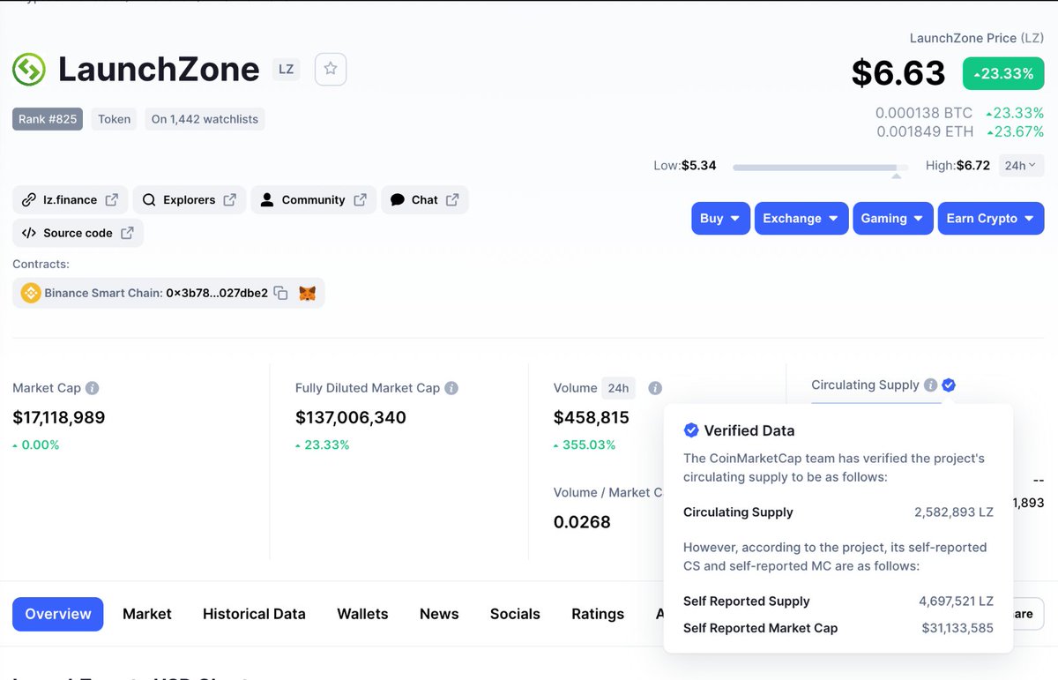Click the 0.0268 volume ratio value

pyautogui.click(x=582, y=522)
